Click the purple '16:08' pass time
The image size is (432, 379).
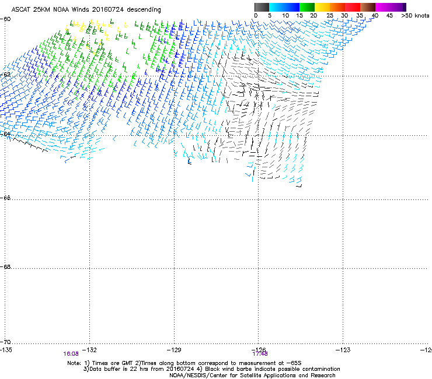[71, 354]
